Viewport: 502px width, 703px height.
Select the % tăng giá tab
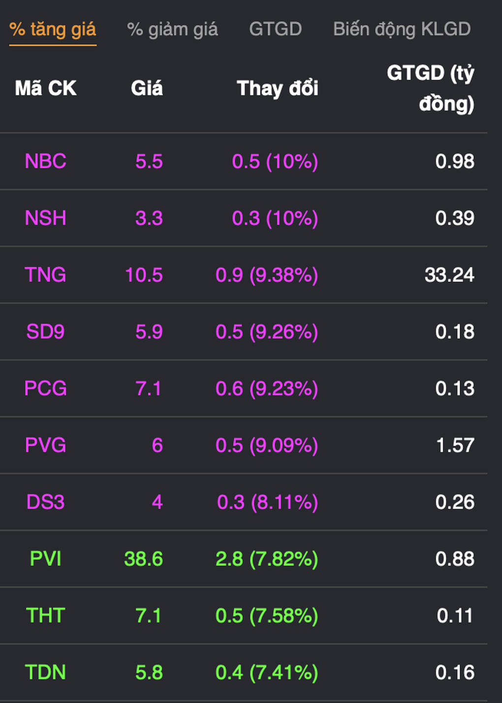pyautogui.click(x=53, y=30)
